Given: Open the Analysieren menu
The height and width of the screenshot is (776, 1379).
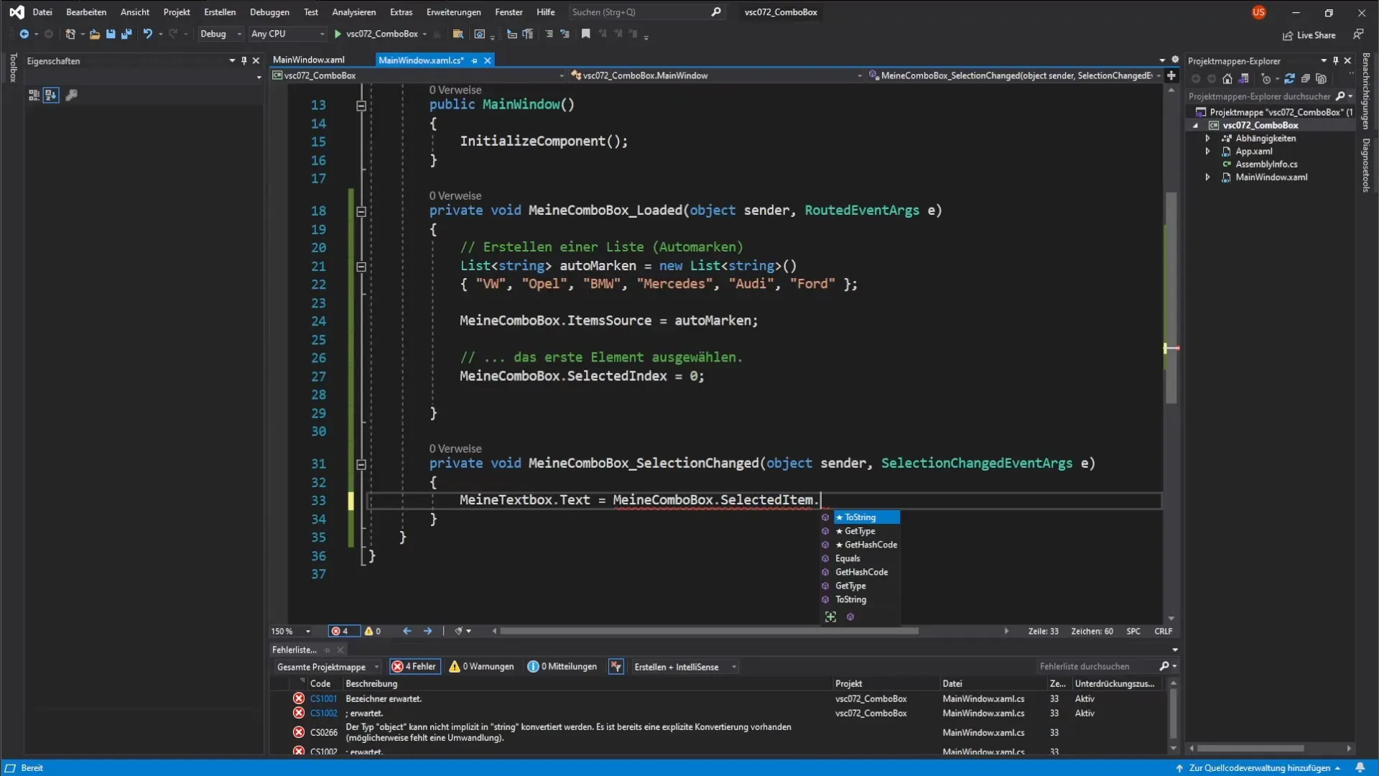Looking at the screenshot, I should [353, 12].
